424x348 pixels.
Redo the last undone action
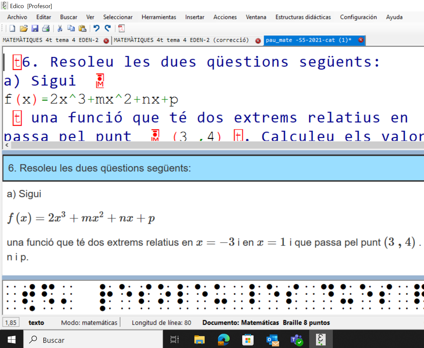pos(108,28)
